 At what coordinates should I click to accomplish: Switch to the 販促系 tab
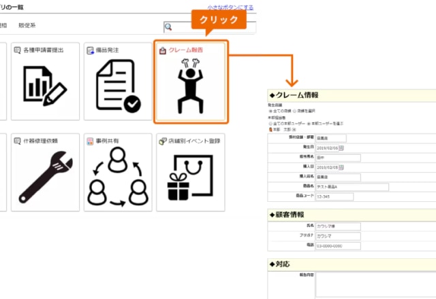pos(28,26)
